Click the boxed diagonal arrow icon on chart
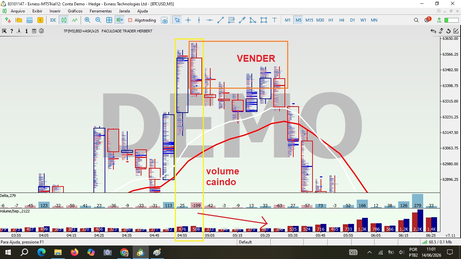This screenshot has height=259, width=461. click(x=456, y=31)
